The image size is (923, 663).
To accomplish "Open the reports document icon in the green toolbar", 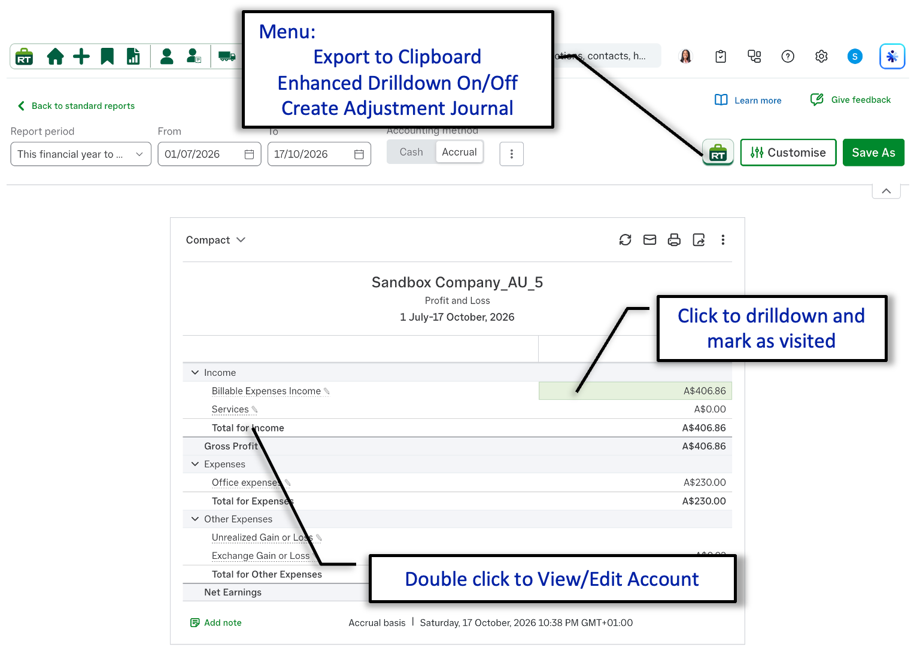I will point(133,57).
